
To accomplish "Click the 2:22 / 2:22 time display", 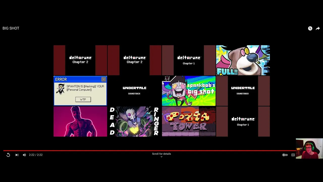I will point(36,155).
